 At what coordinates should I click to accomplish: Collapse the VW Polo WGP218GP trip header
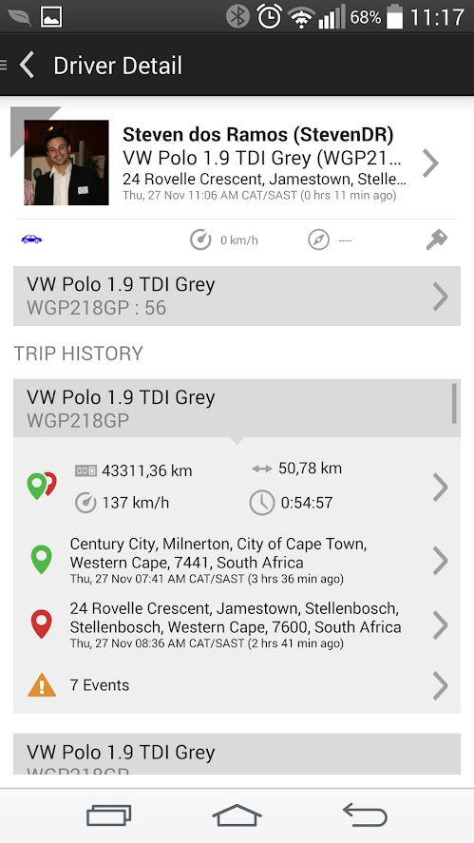[237, 408]
